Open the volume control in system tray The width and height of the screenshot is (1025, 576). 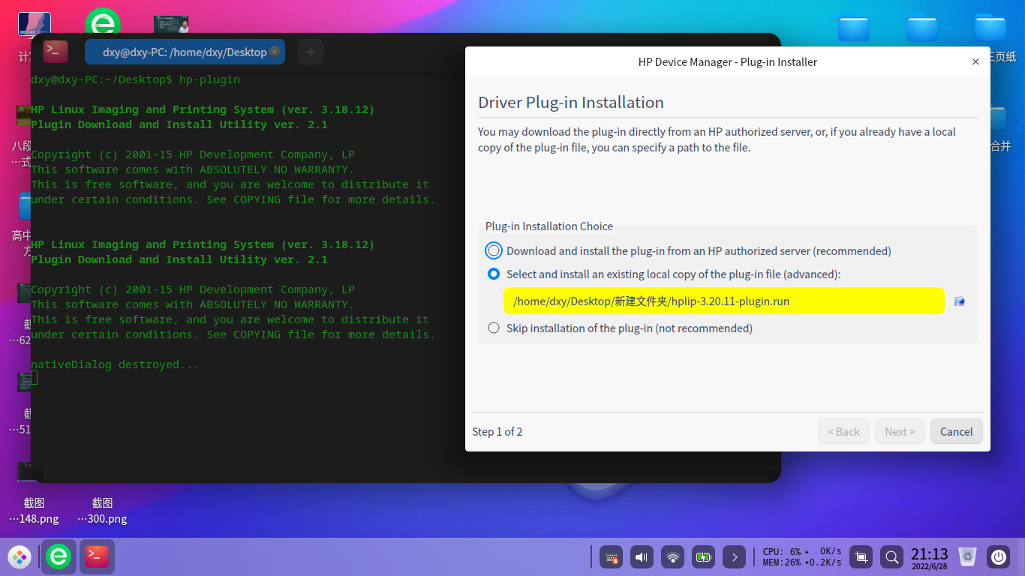641,557
